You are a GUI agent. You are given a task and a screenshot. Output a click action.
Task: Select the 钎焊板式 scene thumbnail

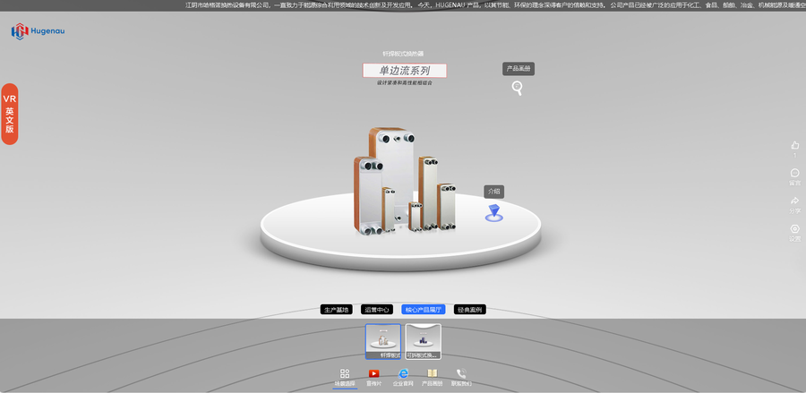click(x=383, y=342)
